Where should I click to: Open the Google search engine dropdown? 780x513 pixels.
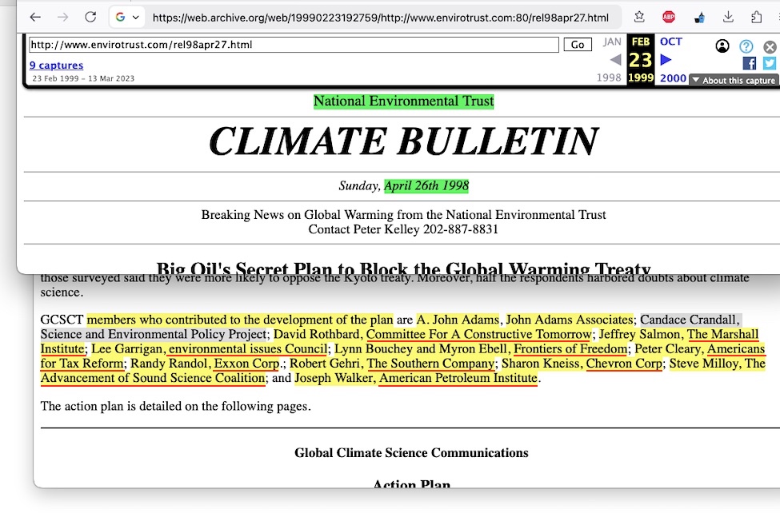[x=126, y=17]
